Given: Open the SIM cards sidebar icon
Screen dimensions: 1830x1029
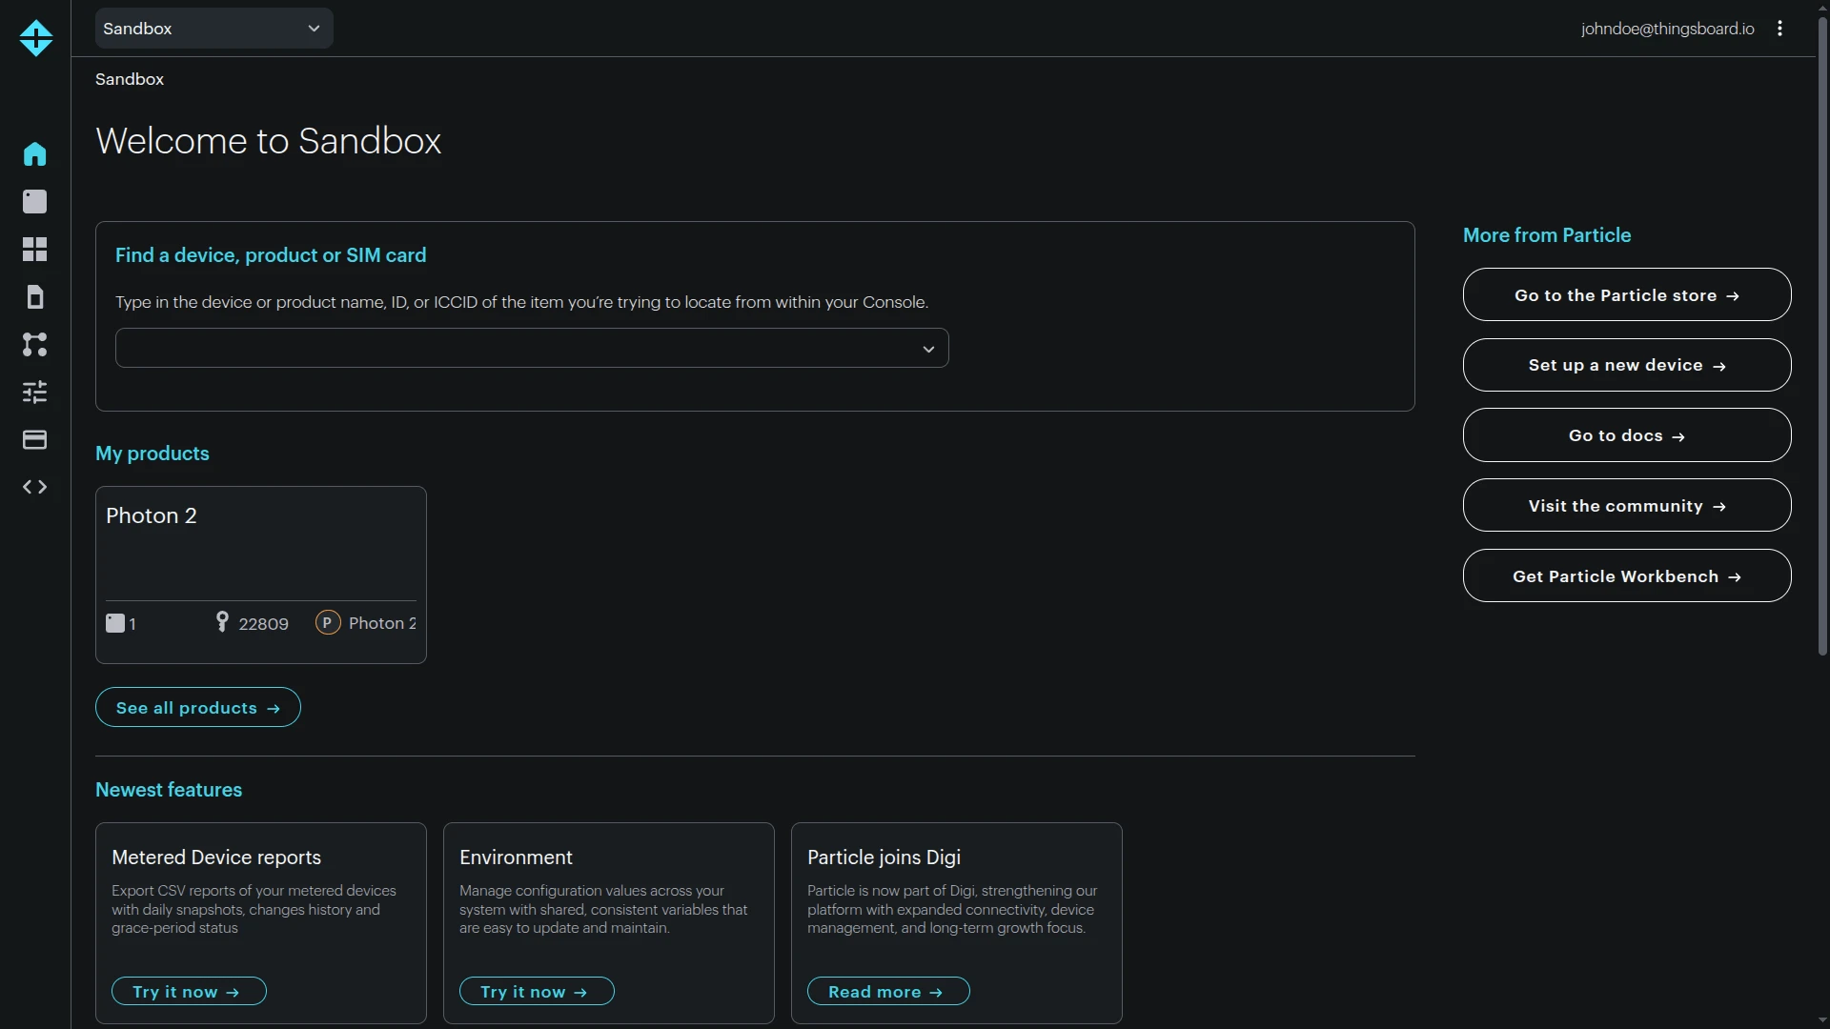Looking at the screenshot, I should [x=34, y=297].
